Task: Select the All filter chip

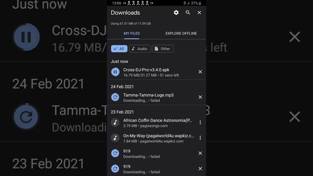Action: tap(119, 49)
